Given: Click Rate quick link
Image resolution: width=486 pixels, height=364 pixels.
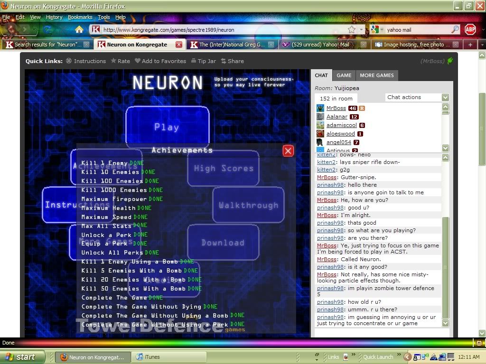Looking at the screenshot, I should pos(121,61).
